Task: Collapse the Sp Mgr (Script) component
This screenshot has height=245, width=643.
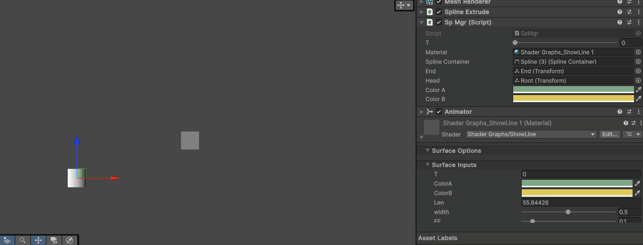Action: point(421,22)
